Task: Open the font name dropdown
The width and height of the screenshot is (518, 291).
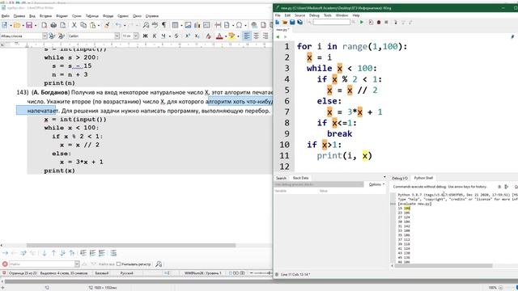Action: pos(117,36)
